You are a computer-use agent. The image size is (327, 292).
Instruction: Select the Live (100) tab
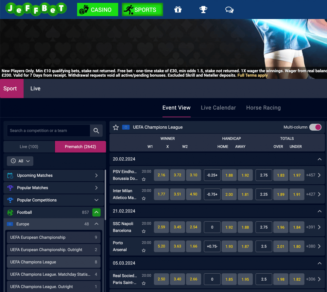pyautogui.click(x=29, y=147)
